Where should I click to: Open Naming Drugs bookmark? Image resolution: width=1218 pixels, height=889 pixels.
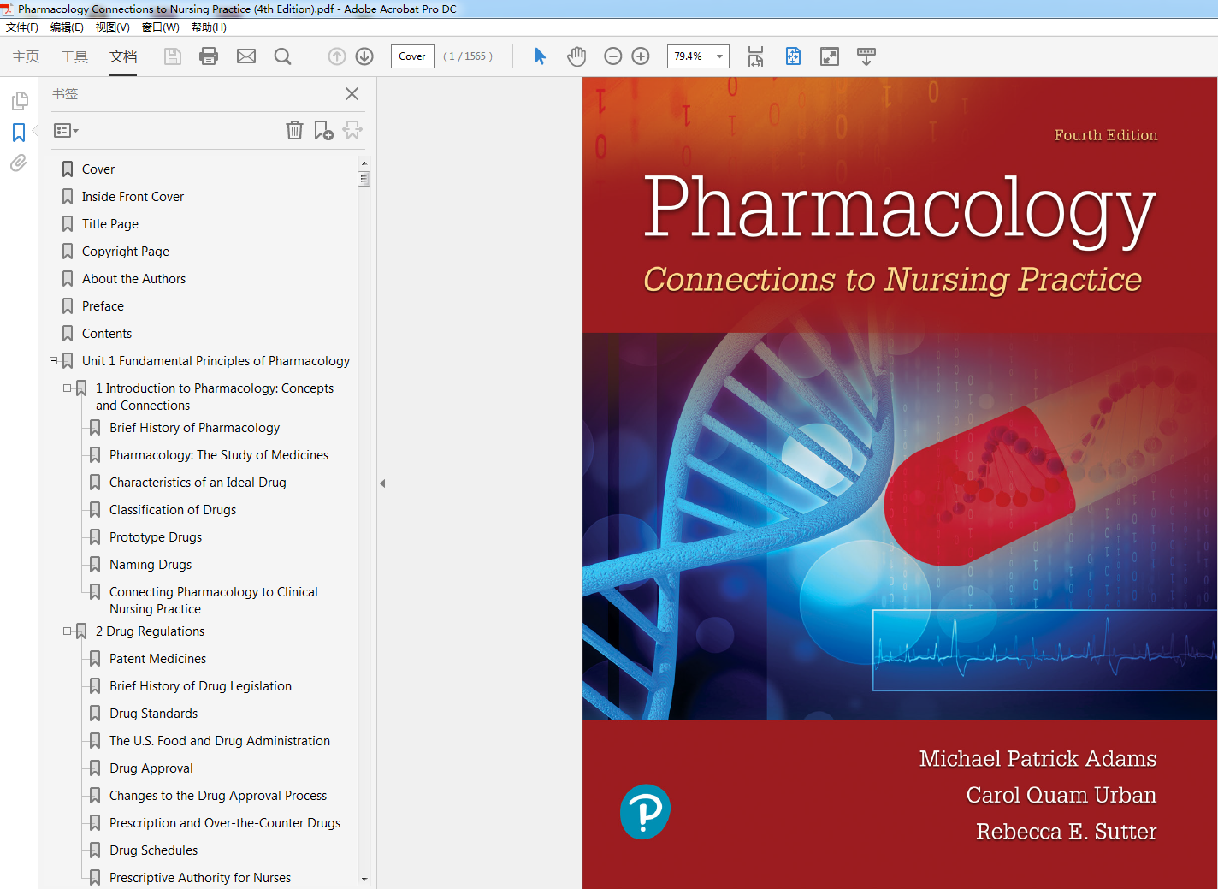(151, 565)
